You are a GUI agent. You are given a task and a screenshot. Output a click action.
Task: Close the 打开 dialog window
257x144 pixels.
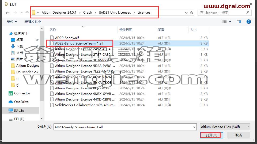point(251,4)
